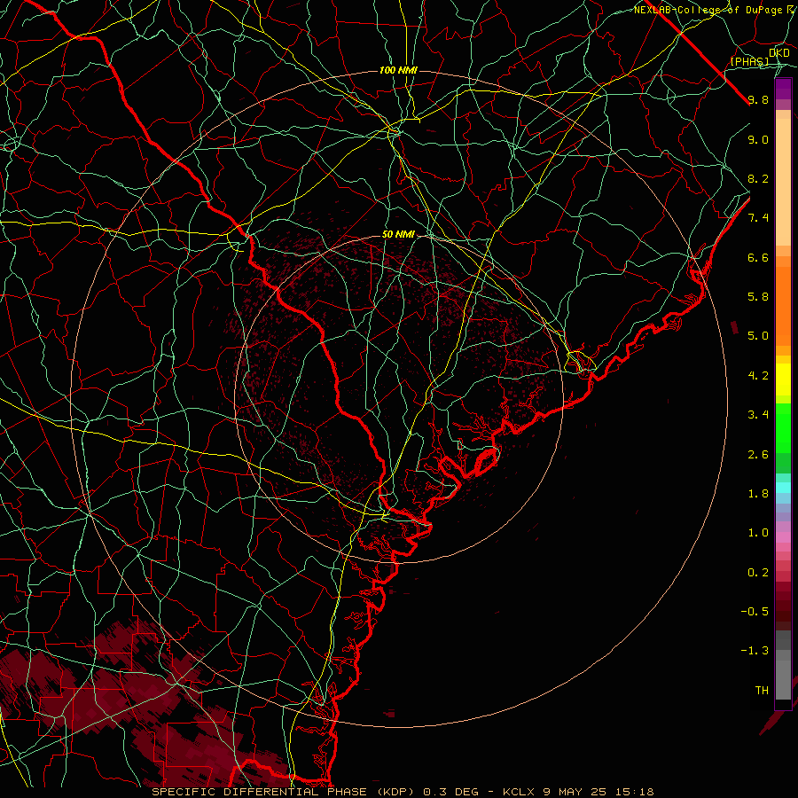Viewport: 798px width, 798px height.
Task: Click the -1.3 scale value
Action: point(755,651)
